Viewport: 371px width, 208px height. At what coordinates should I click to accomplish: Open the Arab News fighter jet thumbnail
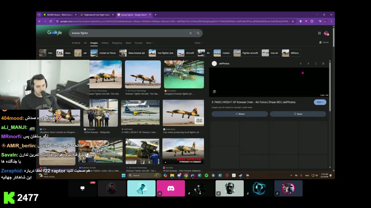point(183,113)
